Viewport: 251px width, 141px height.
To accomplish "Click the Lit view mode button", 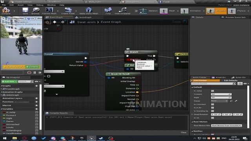I will [31, 18].
